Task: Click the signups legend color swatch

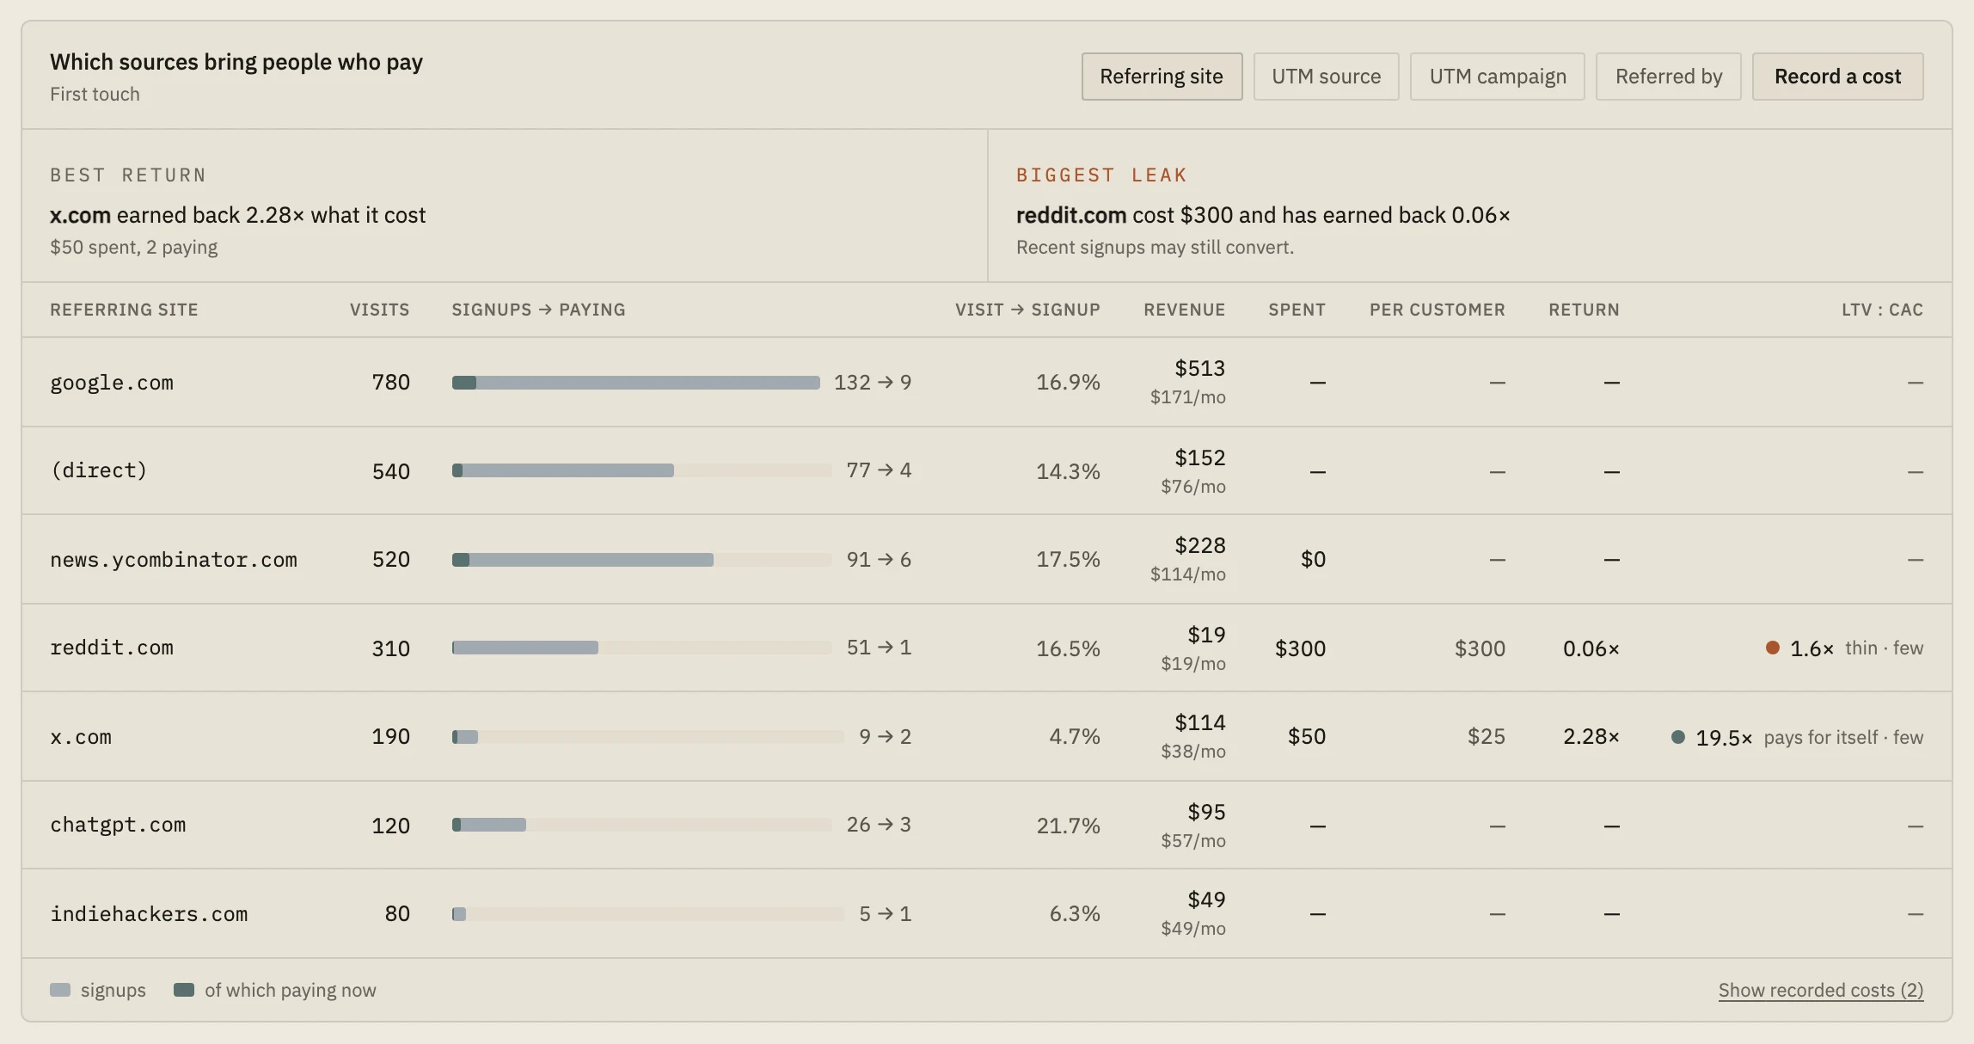Action: pos(60,990)
